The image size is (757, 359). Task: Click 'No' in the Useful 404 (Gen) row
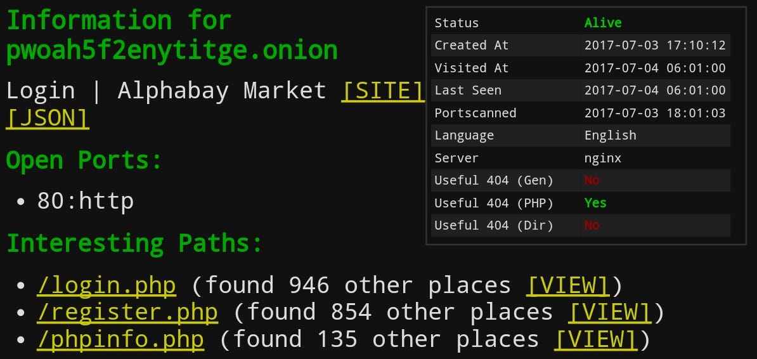coord(592,180)
